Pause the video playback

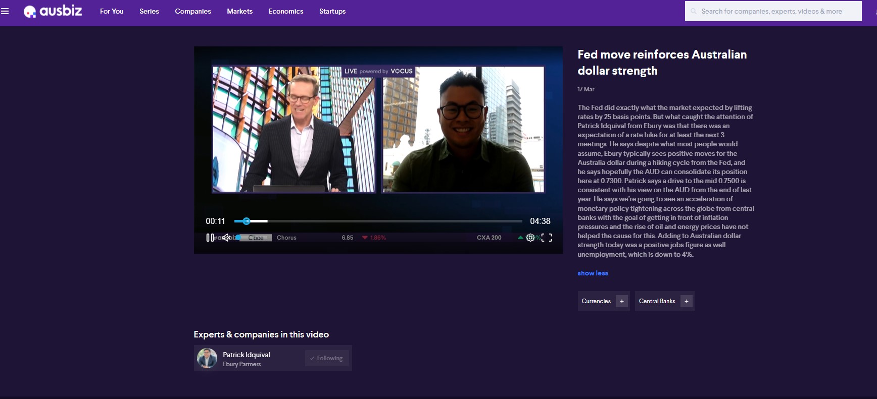210,238
